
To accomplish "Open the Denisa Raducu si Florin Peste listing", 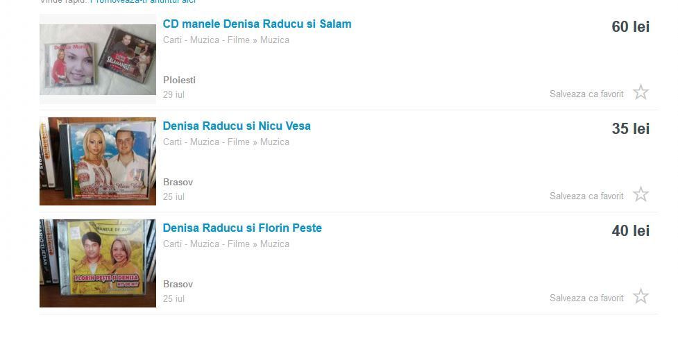I will tap(242, 228).
